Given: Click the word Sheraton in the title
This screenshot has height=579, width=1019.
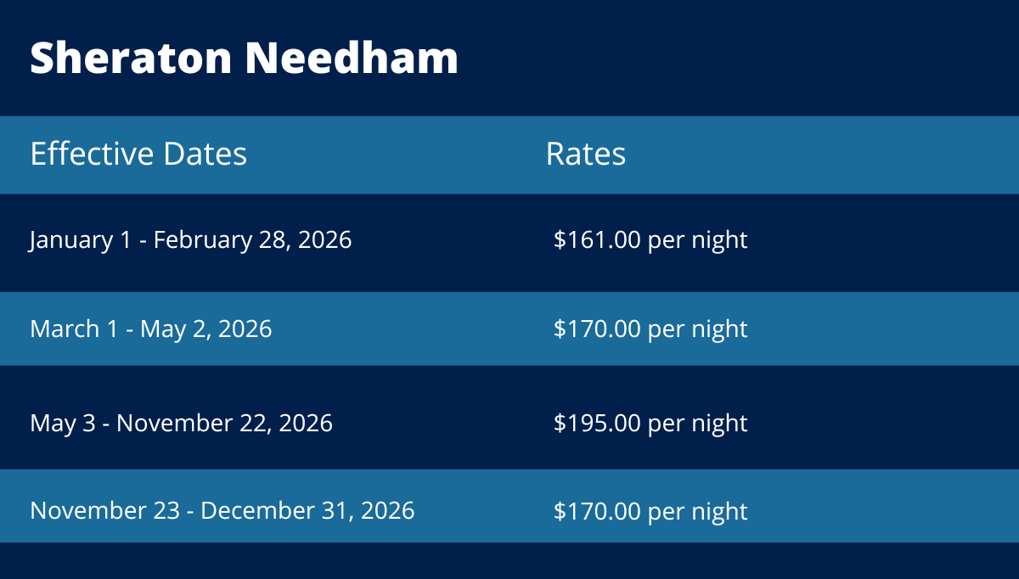Looking at the screenshot, I should point(131,58).
